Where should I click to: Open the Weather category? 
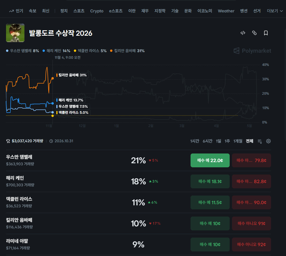click(226, 11)
